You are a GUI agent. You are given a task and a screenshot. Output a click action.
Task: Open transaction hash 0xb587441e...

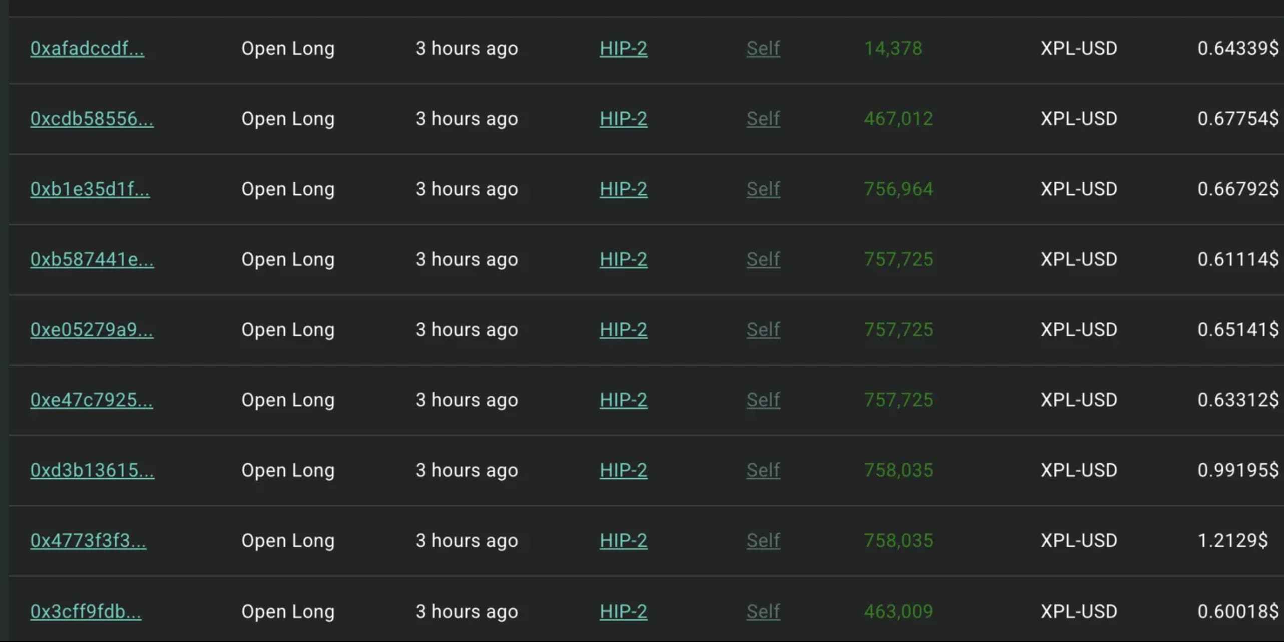point(92,259)
